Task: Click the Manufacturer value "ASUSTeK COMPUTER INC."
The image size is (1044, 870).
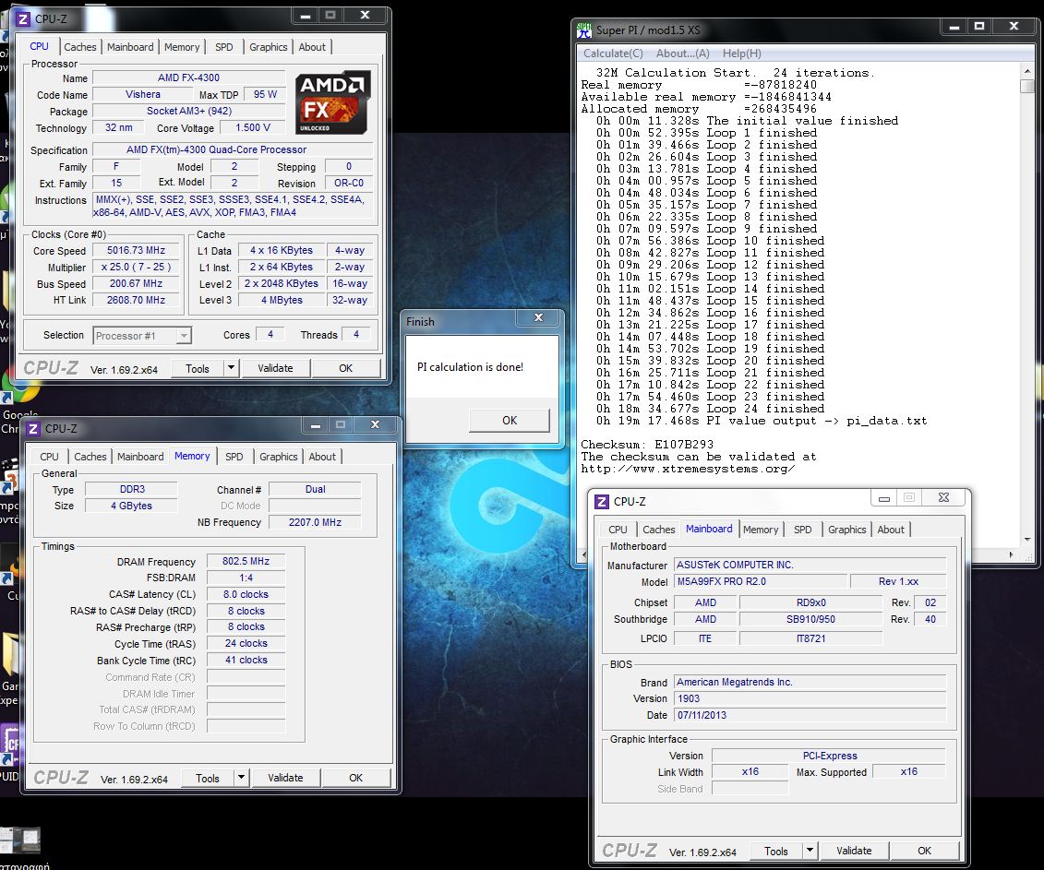Action: point(810,565)
